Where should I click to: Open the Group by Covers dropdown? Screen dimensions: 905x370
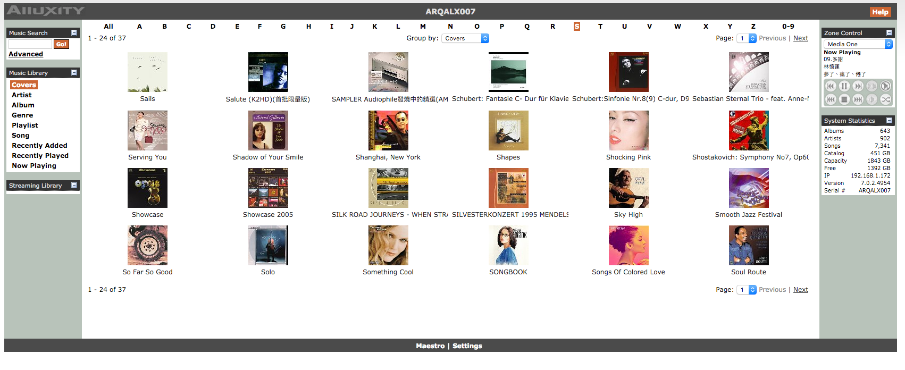[x=465, y=38]
